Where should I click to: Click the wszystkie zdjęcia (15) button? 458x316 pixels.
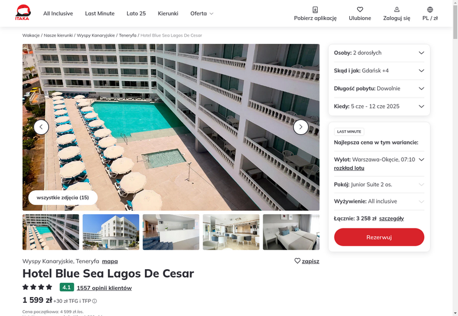point(63,198)
